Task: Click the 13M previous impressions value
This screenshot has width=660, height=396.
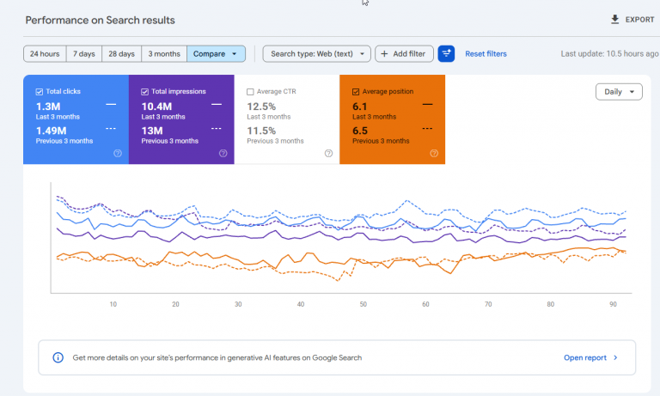Action: click(x=152, y=131)
